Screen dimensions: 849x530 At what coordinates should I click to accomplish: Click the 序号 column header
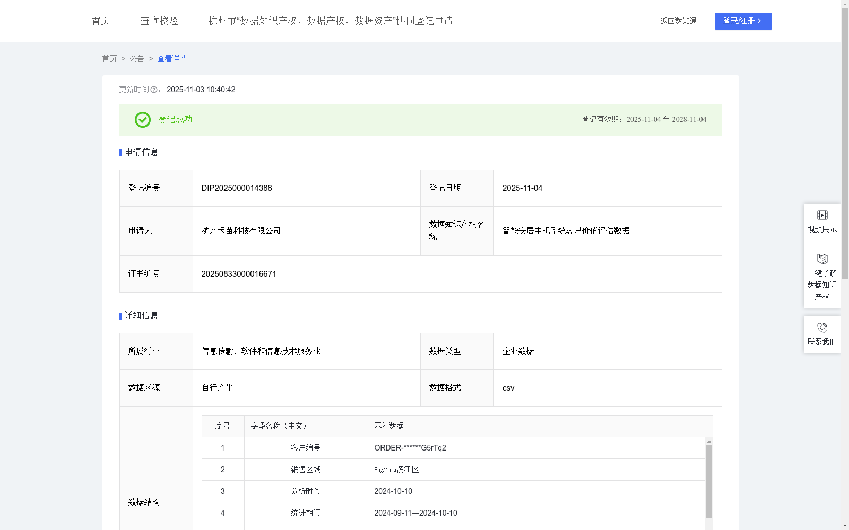(222, 426)
